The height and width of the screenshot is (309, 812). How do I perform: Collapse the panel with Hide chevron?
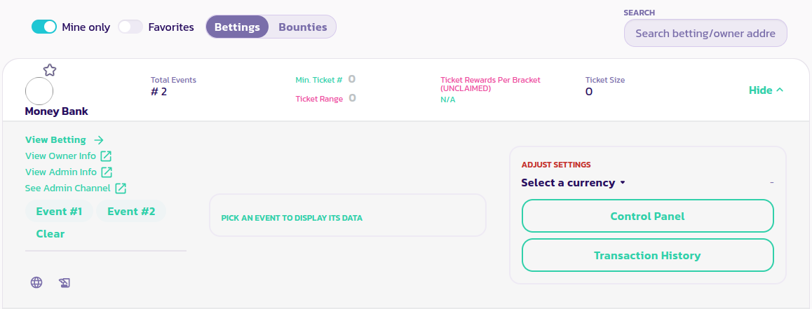[766, 90]
